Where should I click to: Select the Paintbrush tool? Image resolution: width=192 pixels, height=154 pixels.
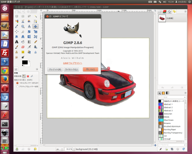point(17,47)
